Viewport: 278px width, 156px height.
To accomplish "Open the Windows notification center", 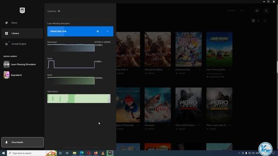I will point(273,153).
